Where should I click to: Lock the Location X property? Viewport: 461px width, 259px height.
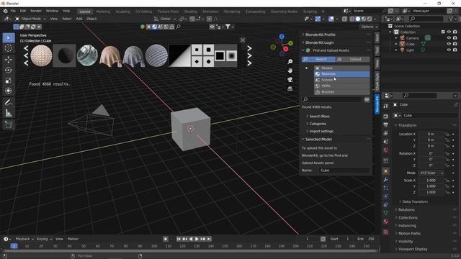[447, 135]
